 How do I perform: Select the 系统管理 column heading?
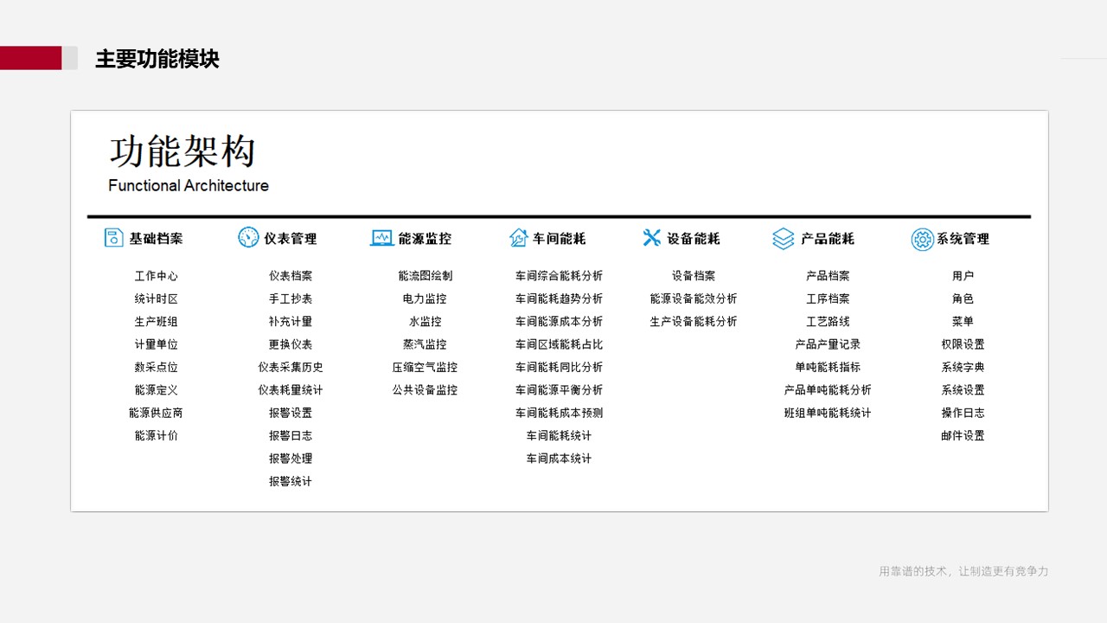963,239
